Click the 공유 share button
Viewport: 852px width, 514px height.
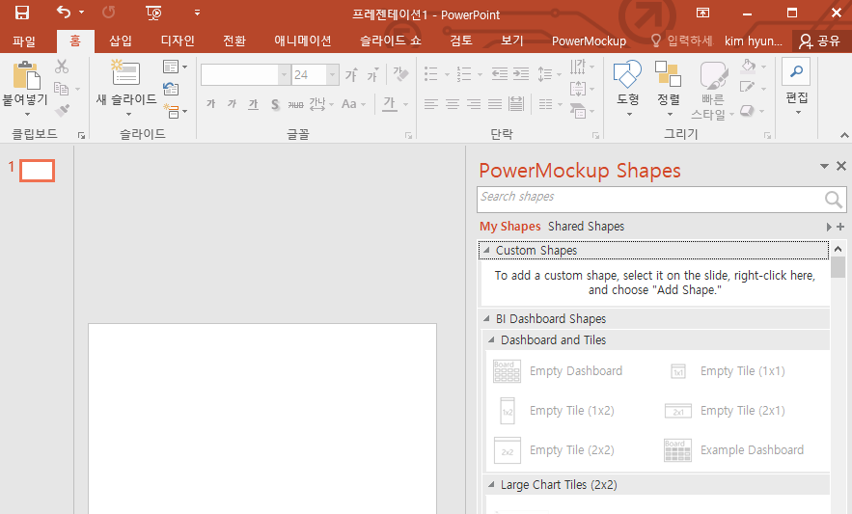pos(820,41)
